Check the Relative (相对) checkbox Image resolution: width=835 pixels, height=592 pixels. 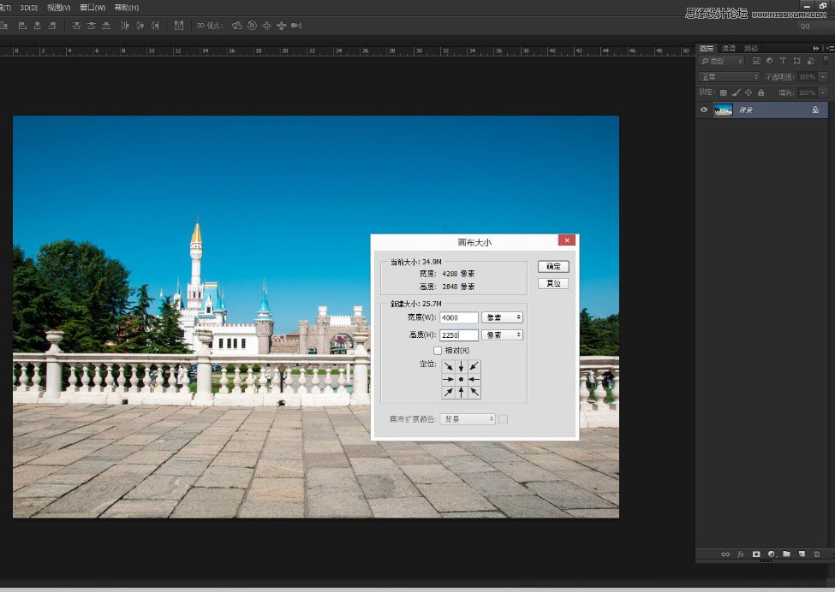(x=438, y=351)
